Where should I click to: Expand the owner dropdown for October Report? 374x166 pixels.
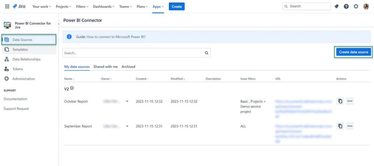pyautogui.click(x=127, y=101)
